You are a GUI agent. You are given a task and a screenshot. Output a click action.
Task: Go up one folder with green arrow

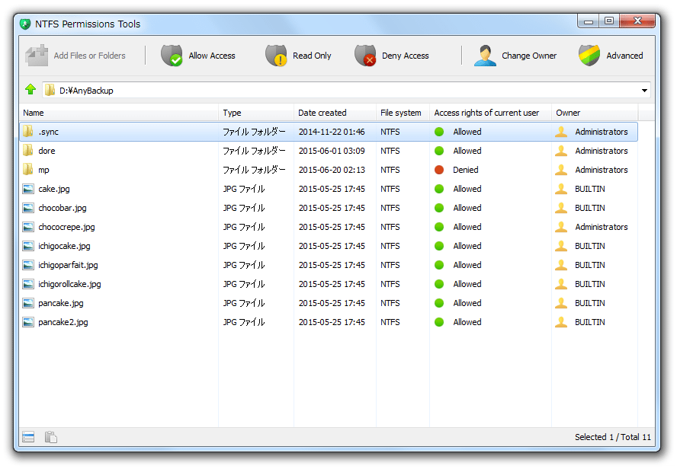point(30,90)
